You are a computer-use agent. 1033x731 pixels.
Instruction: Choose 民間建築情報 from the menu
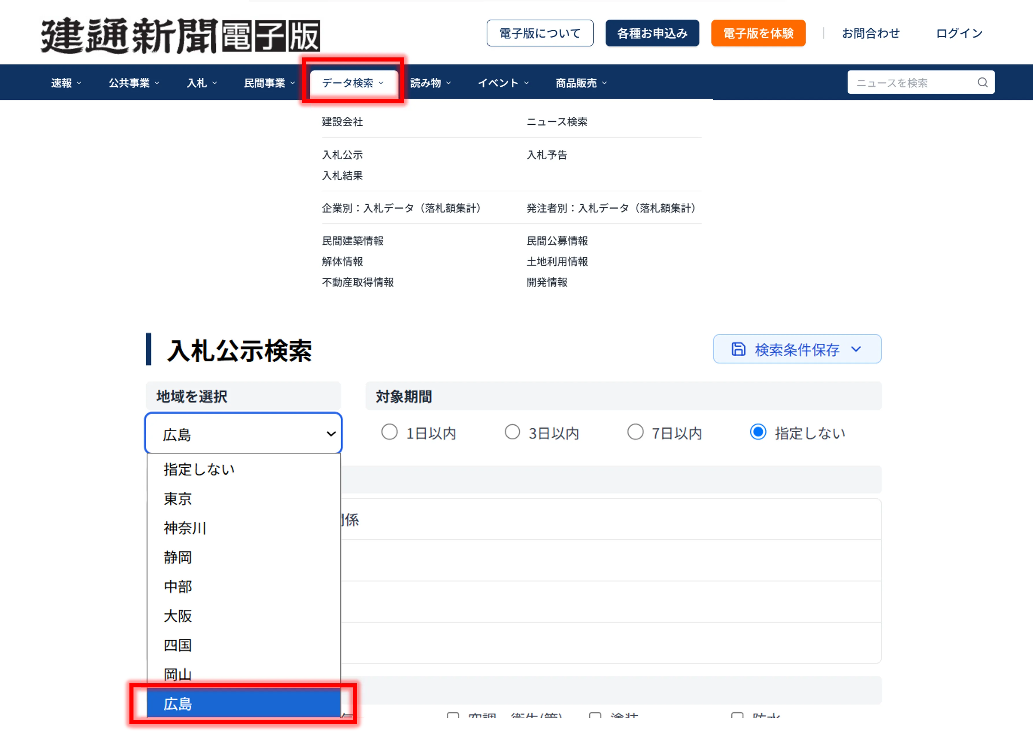click(353, 241)
